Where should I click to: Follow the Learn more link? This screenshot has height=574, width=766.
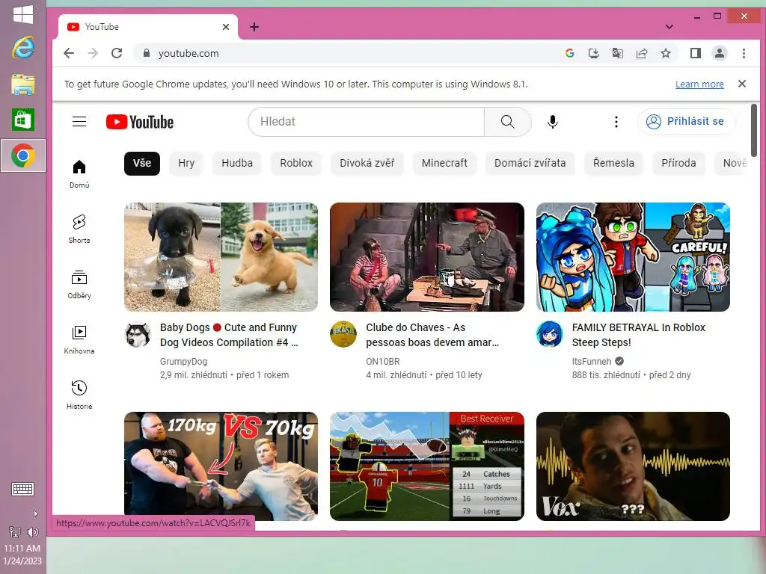[x=699, y=84]
